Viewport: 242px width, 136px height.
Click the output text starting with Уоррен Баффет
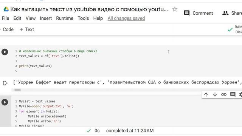click(127, 82)
